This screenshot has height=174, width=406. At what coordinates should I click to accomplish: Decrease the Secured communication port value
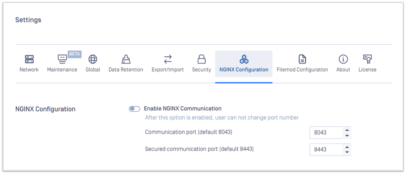[347, 152]
